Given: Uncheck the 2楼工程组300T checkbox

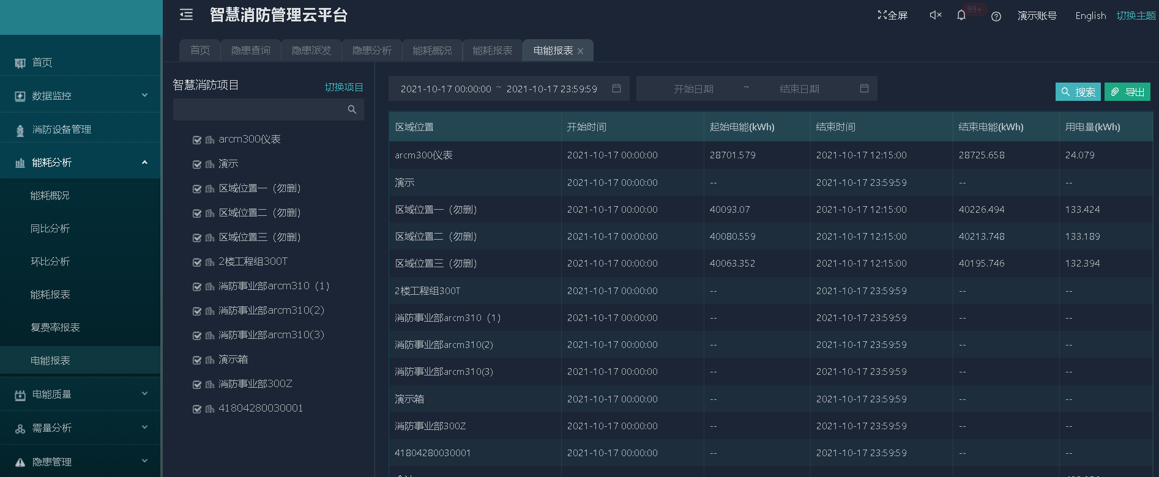Looking at the screenshot, I should (x=197, y=262).
